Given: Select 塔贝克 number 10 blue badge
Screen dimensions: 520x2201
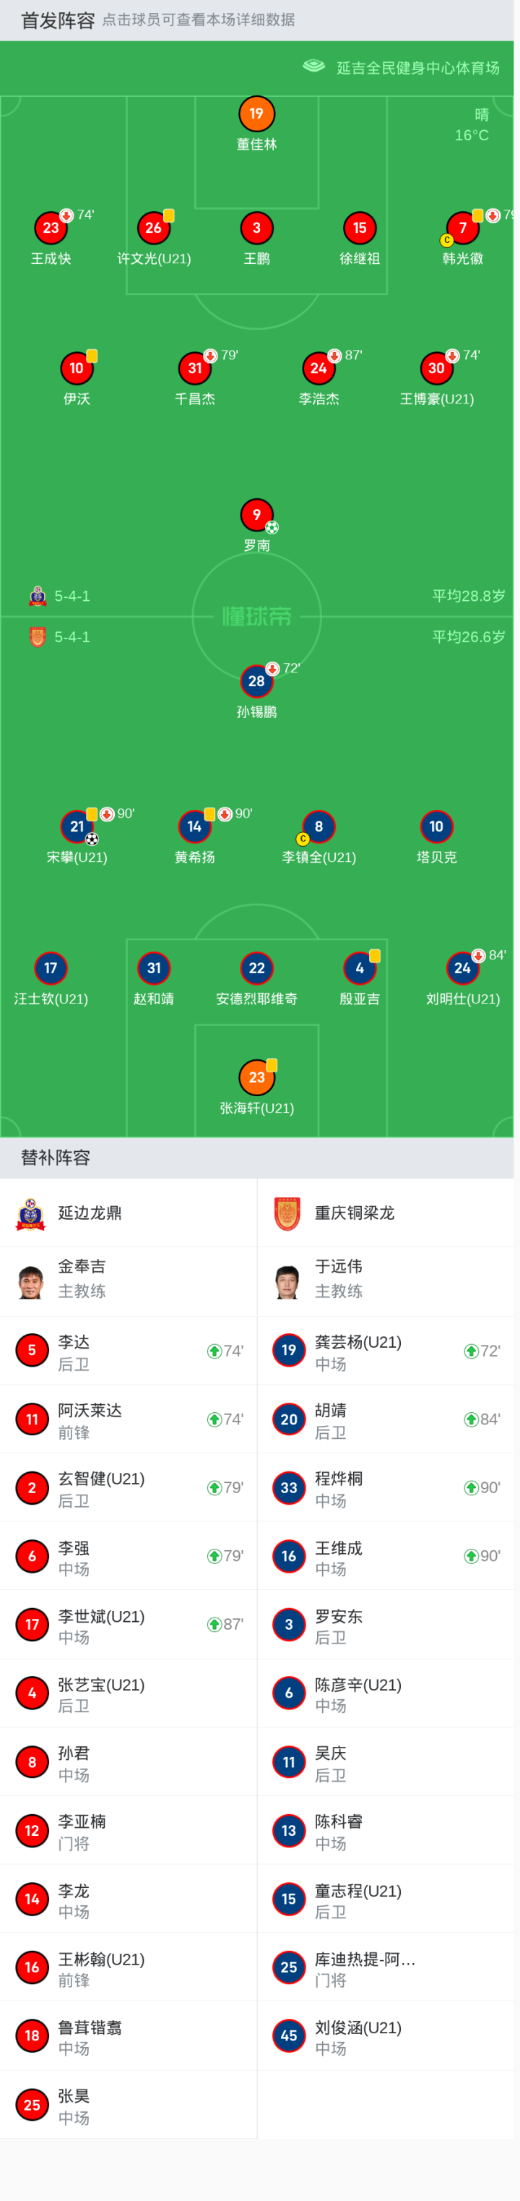Looking at the screenshot, I should click(x=436, y=826).
